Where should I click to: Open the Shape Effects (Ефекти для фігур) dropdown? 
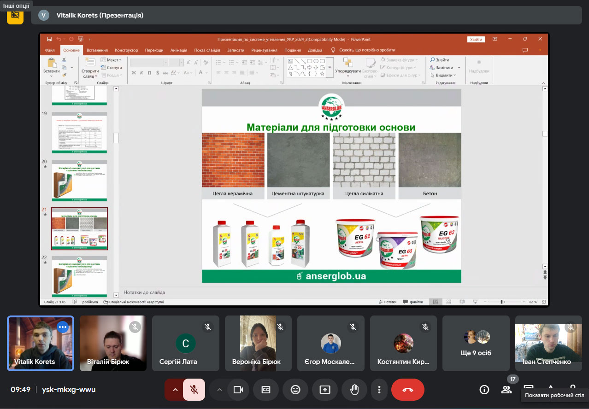400,75
